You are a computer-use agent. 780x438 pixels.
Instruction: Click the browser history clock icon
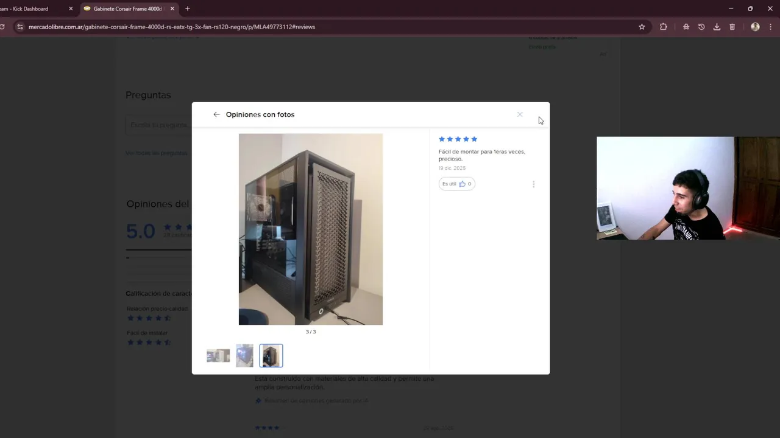701,27
